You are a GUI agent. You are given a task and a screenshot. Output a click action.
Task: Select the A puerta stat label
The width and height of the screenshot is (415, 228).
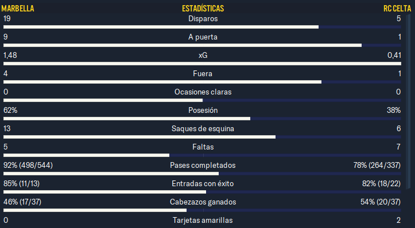click(203, 37)
